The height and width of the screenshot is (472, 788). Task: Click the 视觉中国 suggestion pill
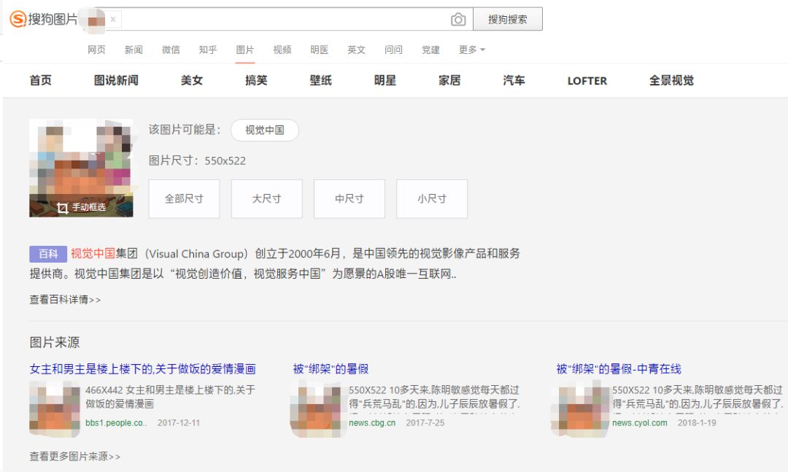tap(264, 130)
